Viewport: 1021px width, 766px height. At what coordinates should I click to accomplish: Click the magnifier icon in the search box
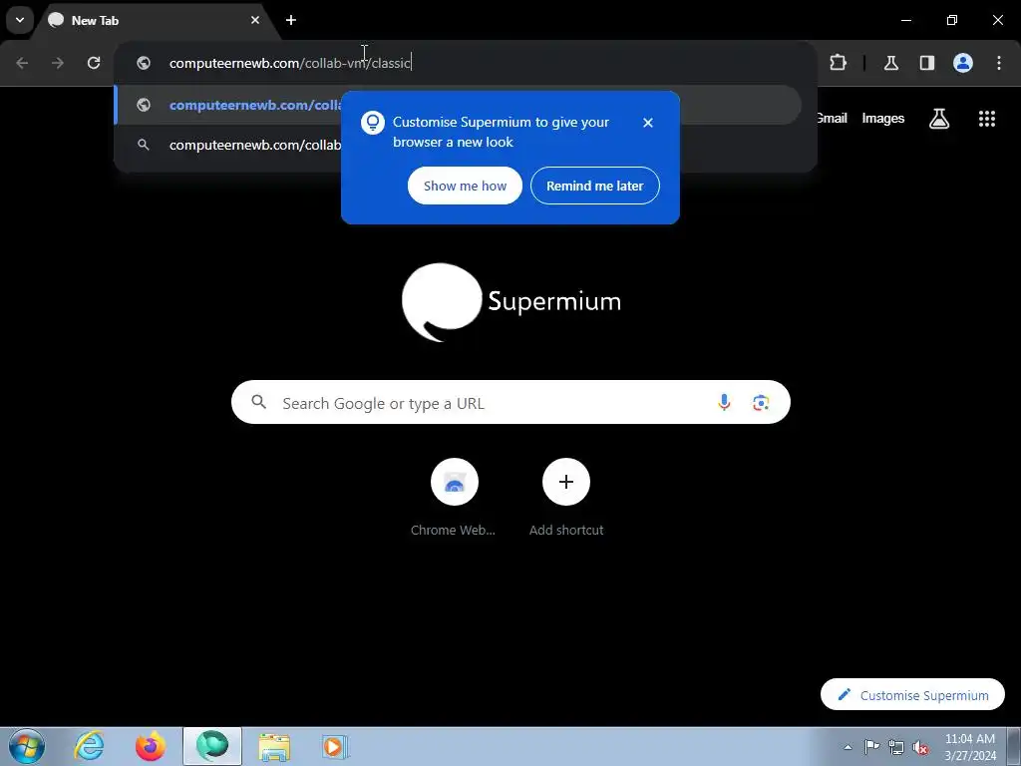(x=258, y=402)
